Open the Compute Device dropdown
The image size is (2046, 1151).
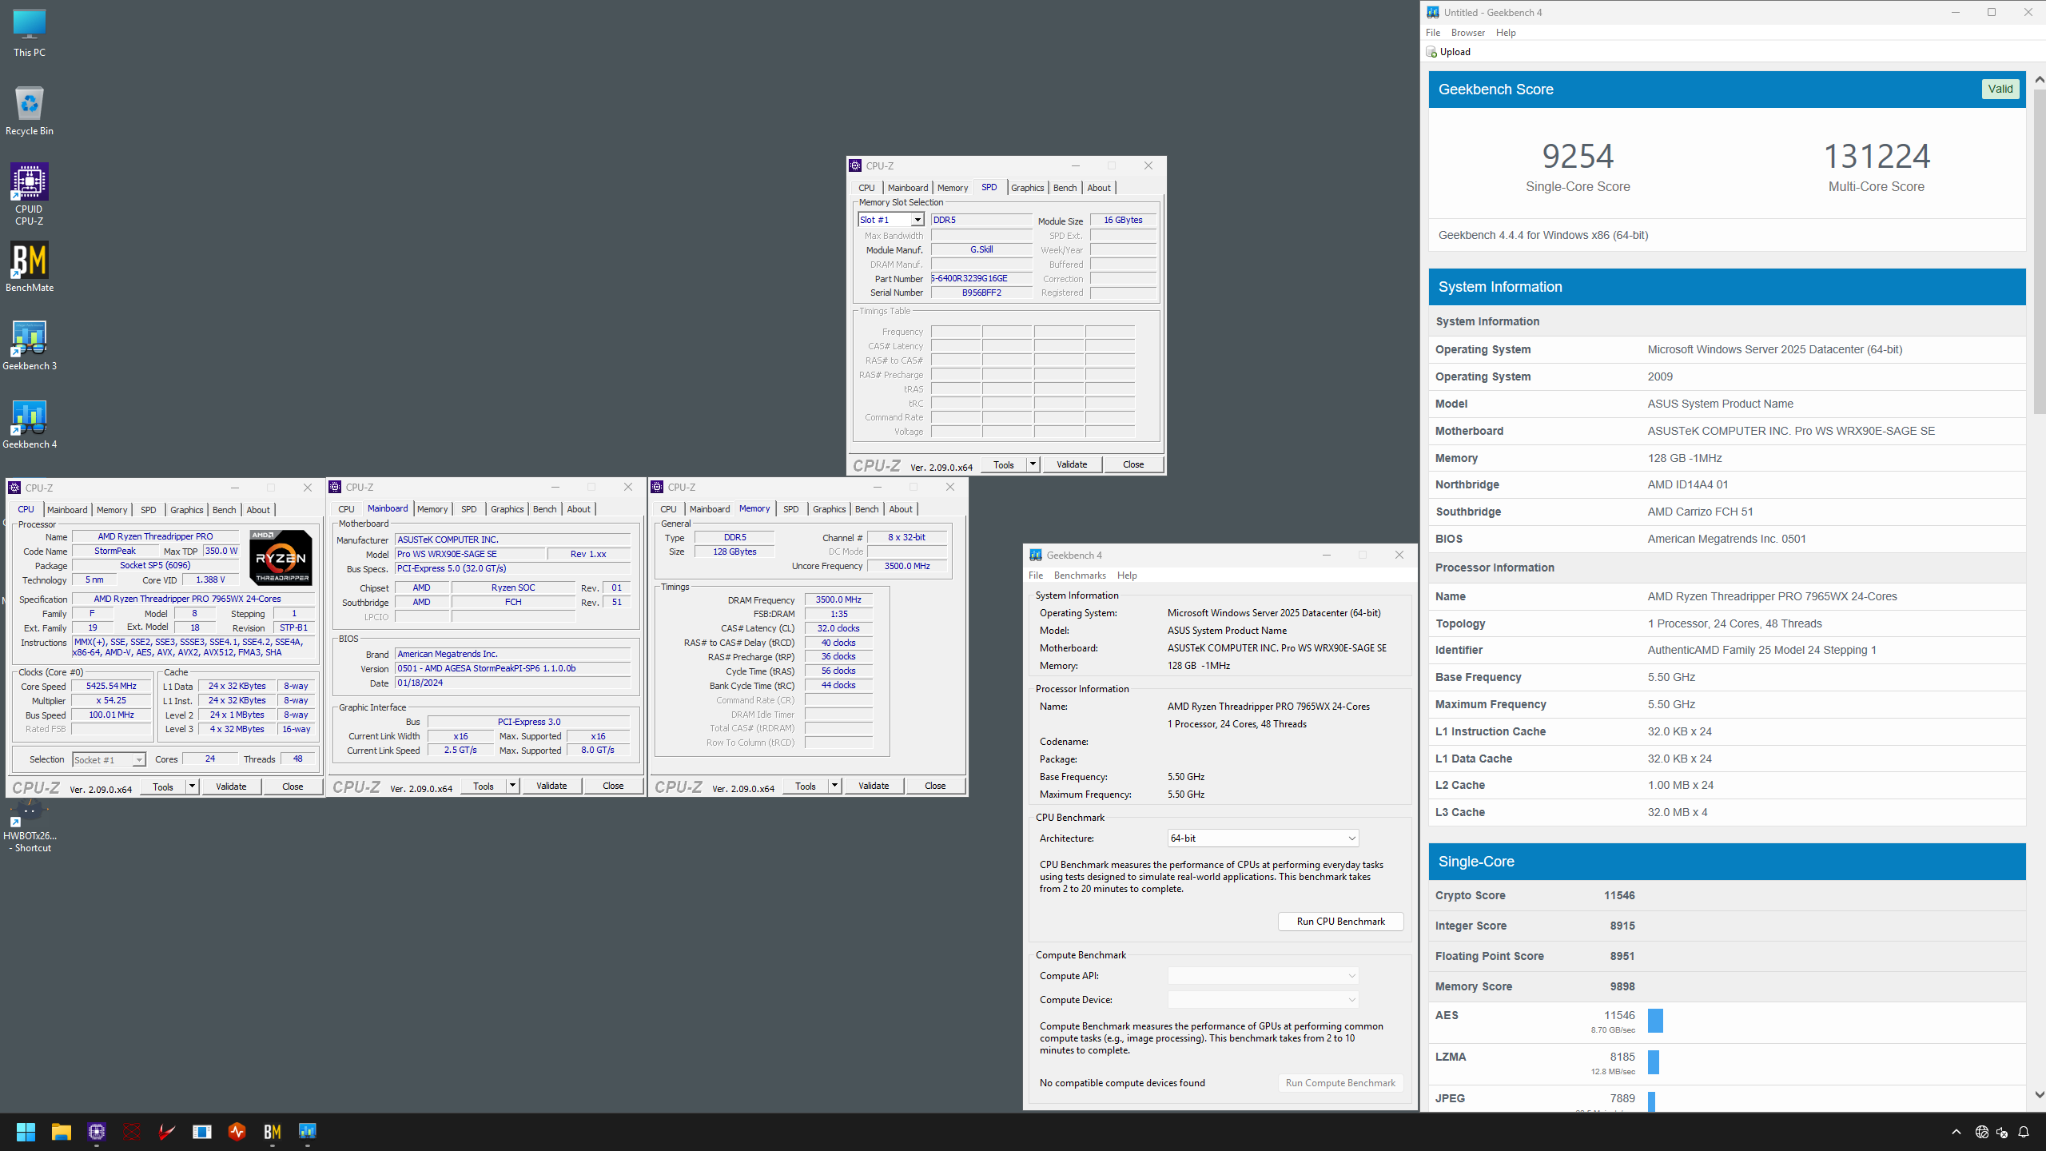[x=1263, y=1000]
